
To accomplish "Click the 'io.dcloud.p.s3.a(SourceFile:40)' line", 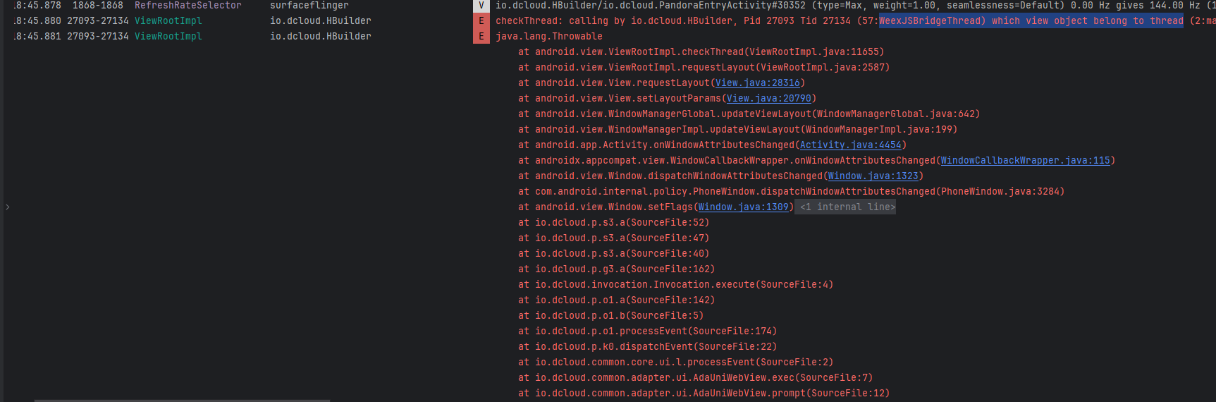I will pyautogui.click(x=614, y=254).
